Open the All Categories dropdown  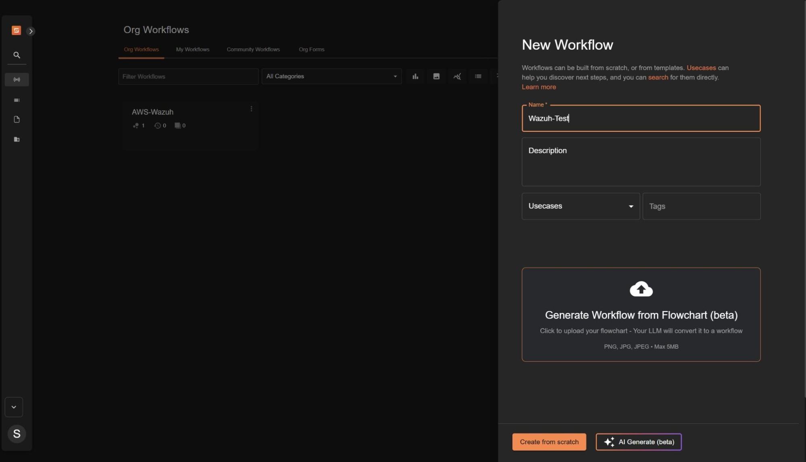tap(331, 76)
